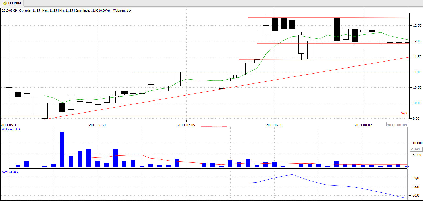Click the Wolumen: 114 header text
423x201 pixels.
(122, 10)
